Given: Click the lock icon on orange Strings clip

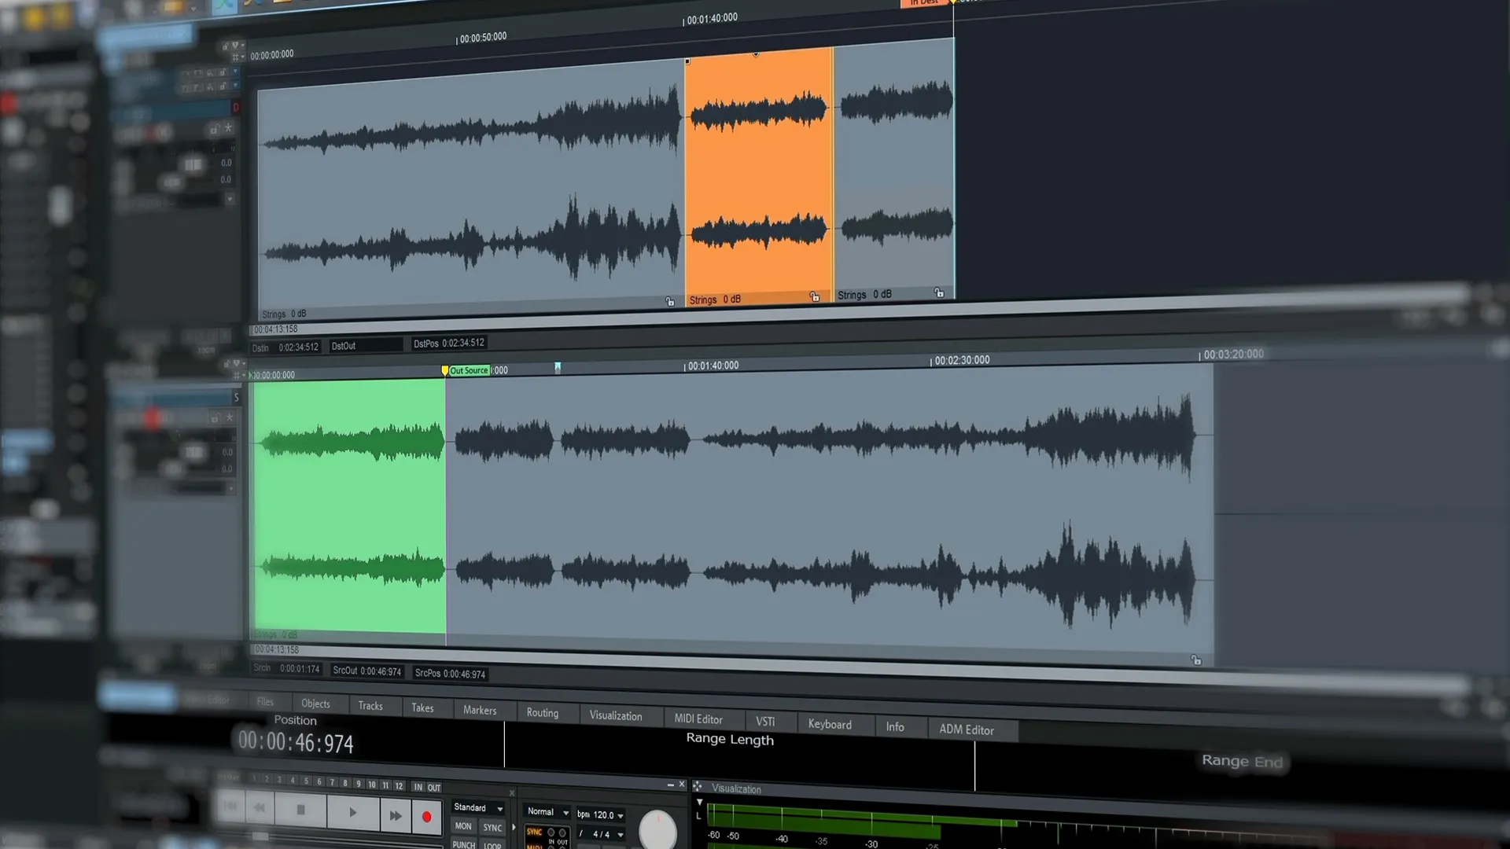Looking at the screenshot, I should point(815,296).
